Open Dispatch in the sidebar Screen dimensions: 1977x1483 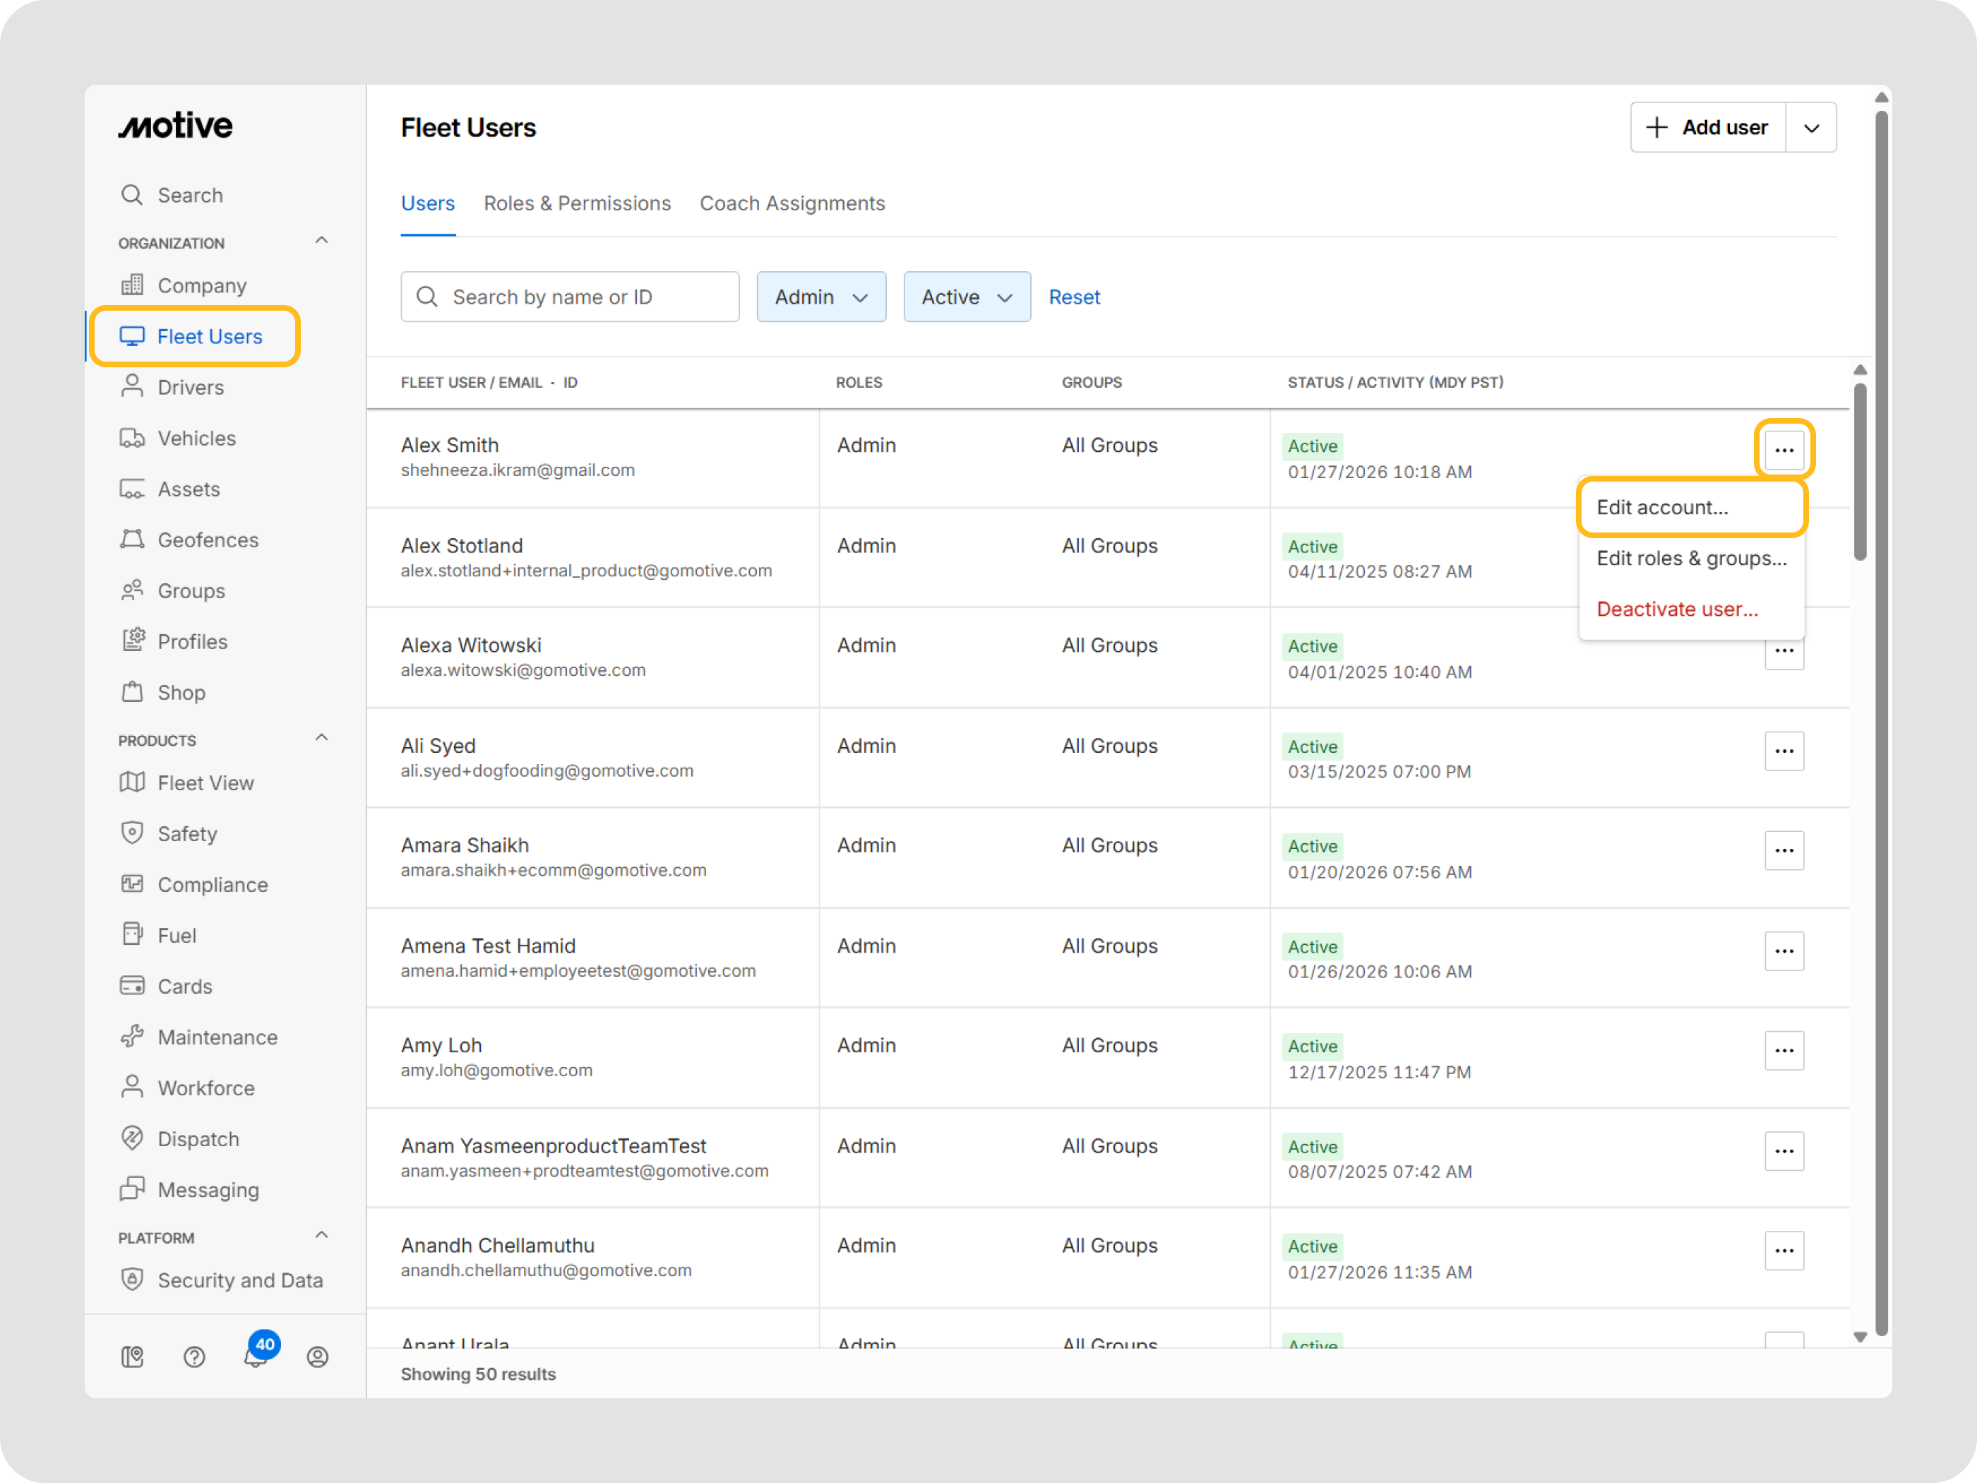point(198,1139)
